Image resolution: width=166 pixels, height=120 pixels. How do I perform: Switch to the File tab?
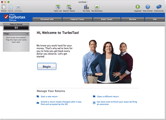point(155,19)
